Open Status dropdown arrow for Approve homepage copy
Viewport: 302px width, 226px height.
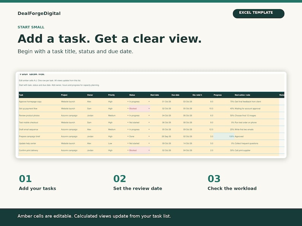tap(149, 102)
